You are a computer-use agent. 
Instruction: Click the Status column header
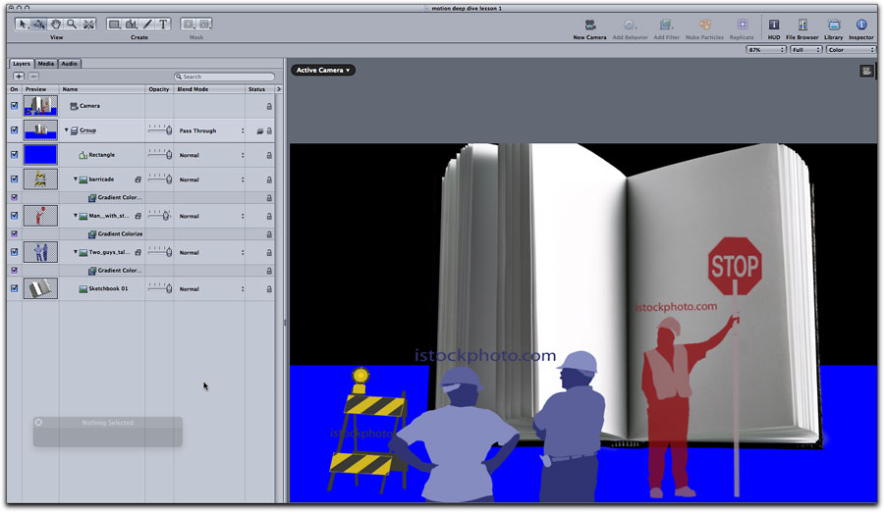coord(259,89)
